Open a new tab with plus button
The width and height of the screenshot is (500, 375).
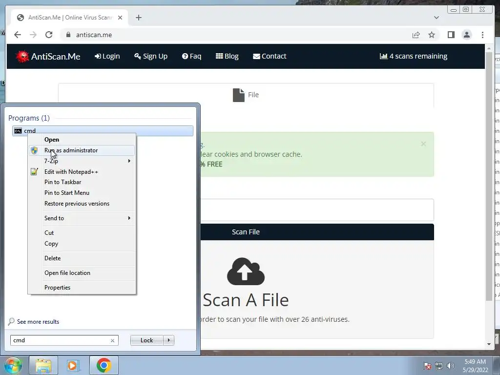(x=138, y=18)
